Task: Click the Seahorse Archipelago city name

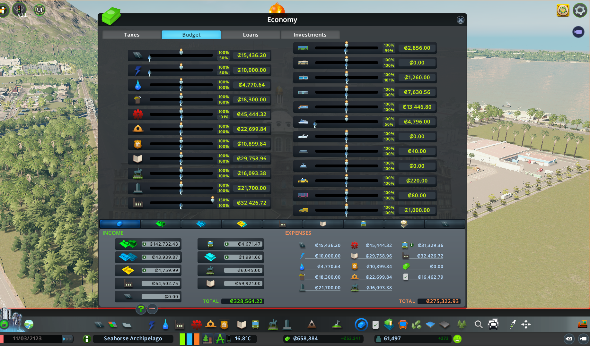Action: click(x=133, y=339)
